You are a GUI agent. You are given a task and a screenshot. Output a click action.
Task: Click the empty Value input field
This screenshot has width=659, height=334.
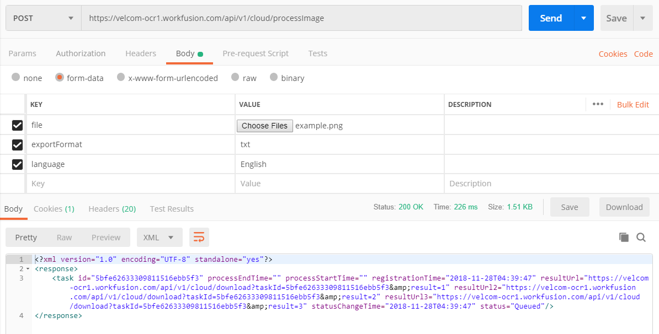[339, 184]
